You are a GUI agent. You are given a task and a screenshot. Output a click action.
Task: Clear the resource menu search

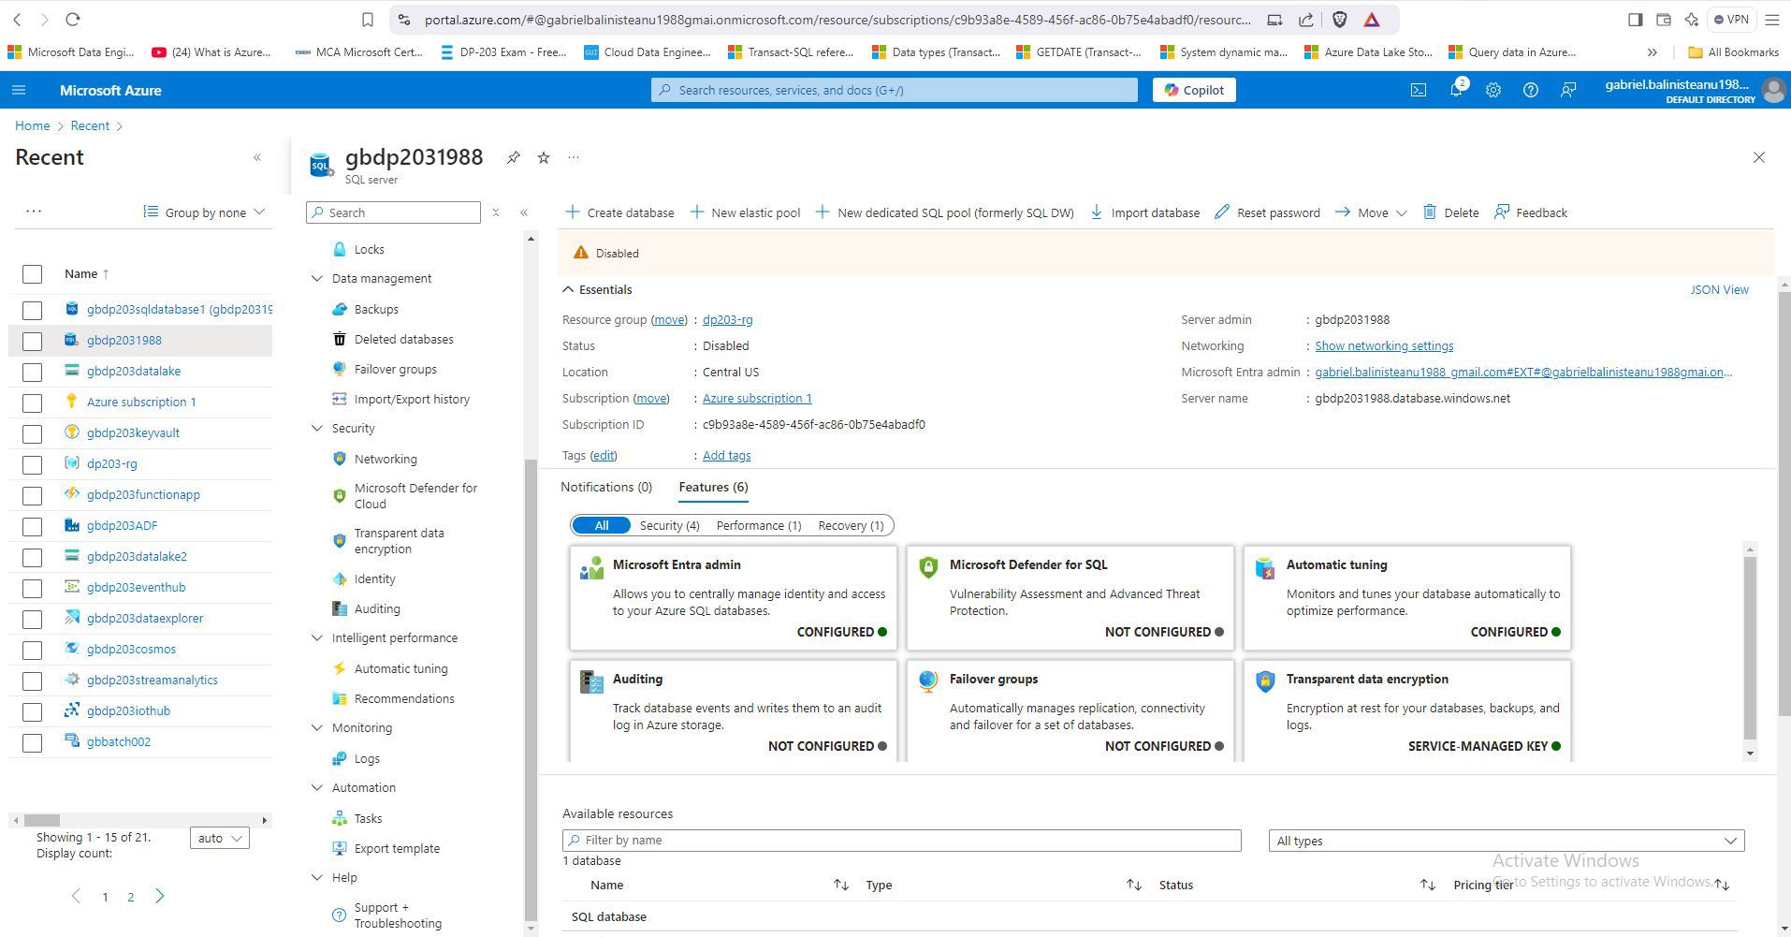click(496, 212)
